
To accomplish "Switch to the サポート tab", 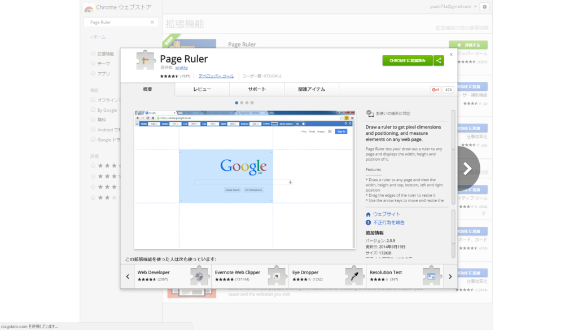I will (257, 90).
